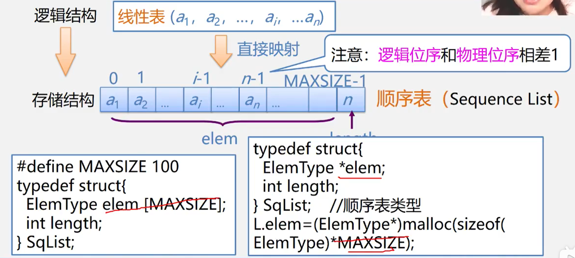Click the '存储结构' label
Viewport: 575px width, 258px height.
pyautogui.click(x=63, y=100)
